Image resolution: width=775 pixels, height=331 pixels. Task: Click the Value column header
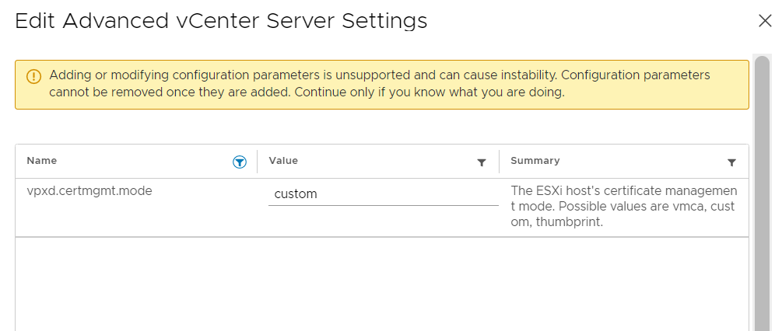283,160
